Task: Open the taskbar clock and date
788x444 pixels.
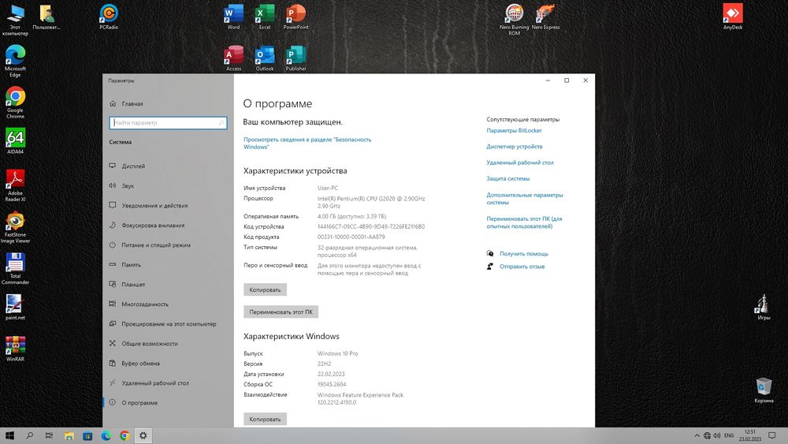Action: point(750,435)
